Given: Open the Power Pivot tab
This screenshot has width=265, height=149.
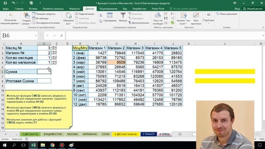Looking at the screenshot, I should click(x=158, y=9).
